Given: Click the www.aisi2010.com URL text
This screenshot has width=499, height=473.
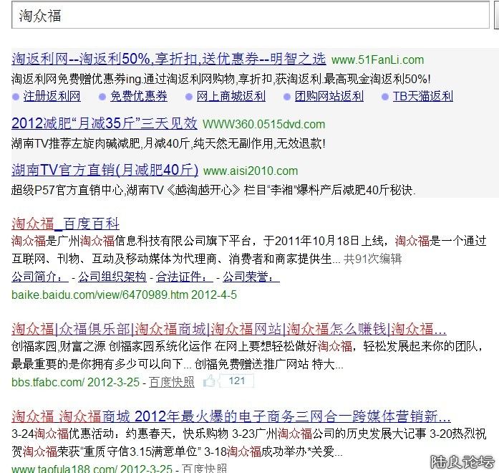Looking at the screenshot, I should coord(251,171).
